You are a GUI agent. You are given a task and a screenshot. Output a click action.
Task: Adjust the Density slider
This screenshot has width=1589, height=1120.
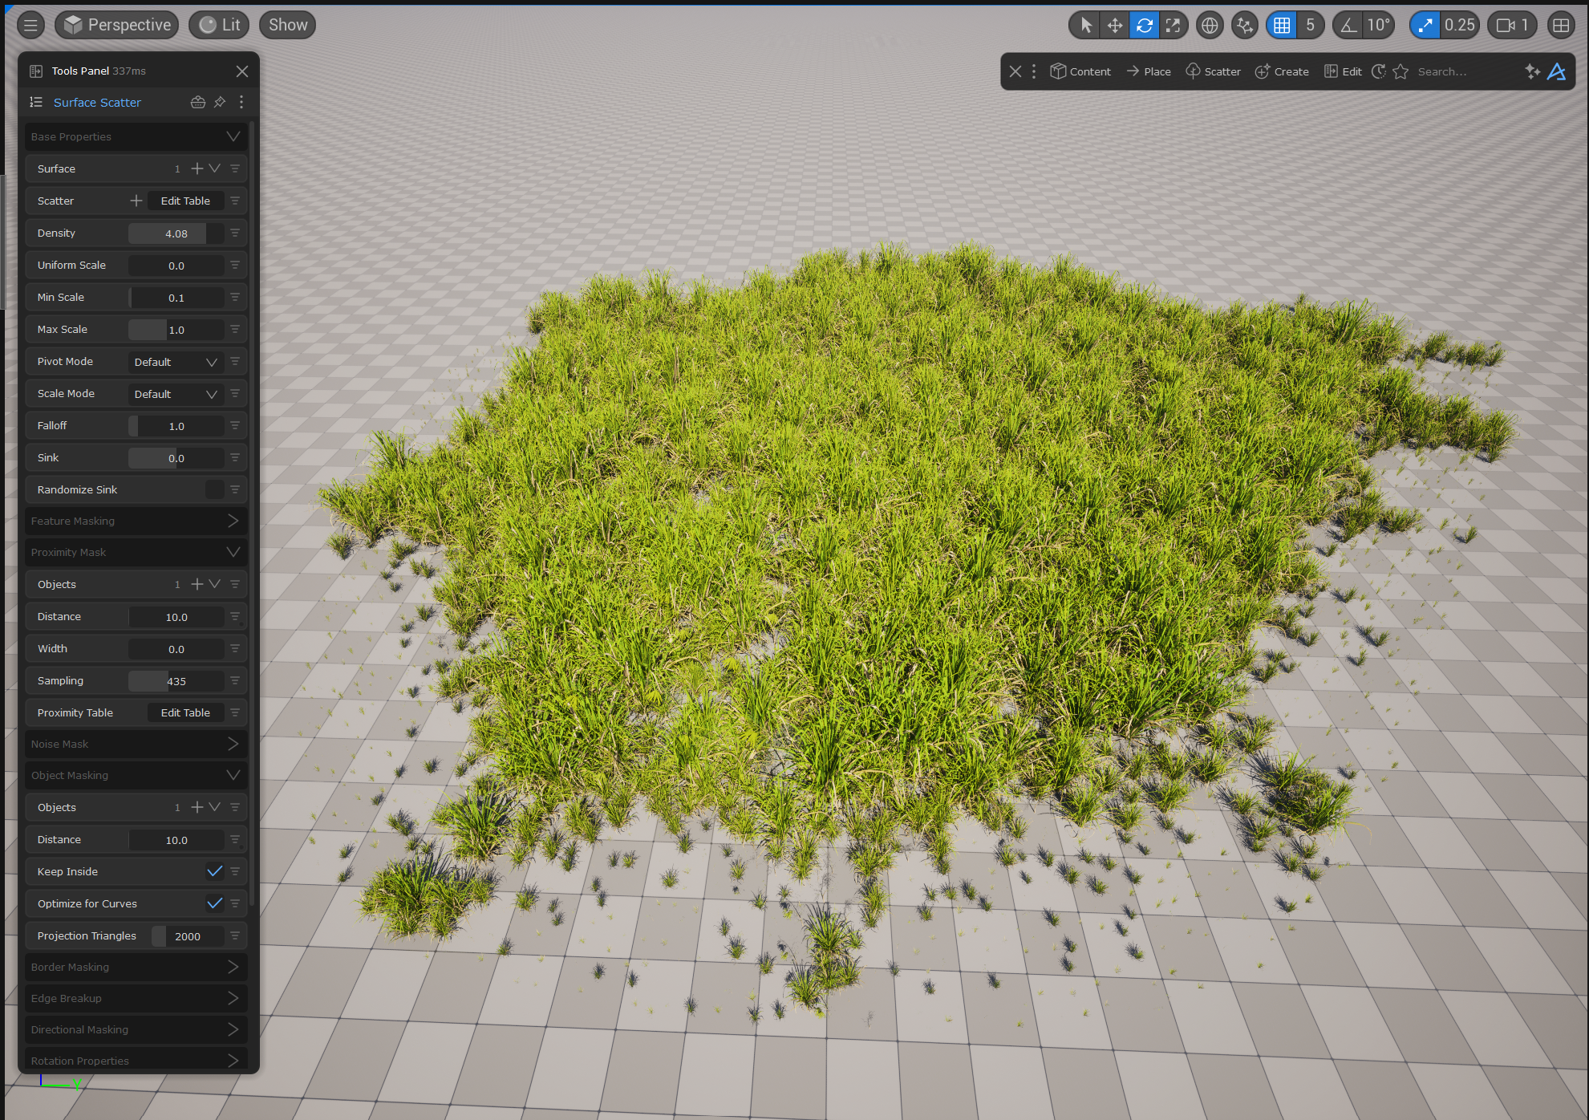click(x=176, y=233)
